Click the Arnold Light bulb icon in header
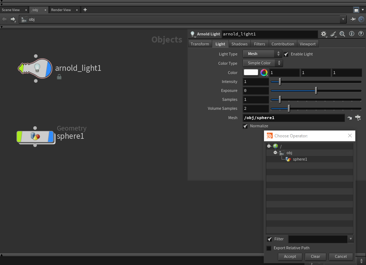This screenshot has height=265, width=366. pos(192,34)
